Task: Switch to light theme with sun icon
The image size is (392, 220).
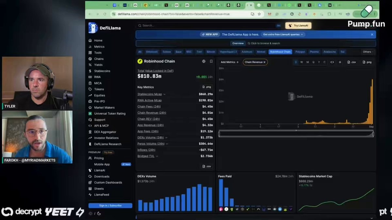Action: [x=90, y=213]
